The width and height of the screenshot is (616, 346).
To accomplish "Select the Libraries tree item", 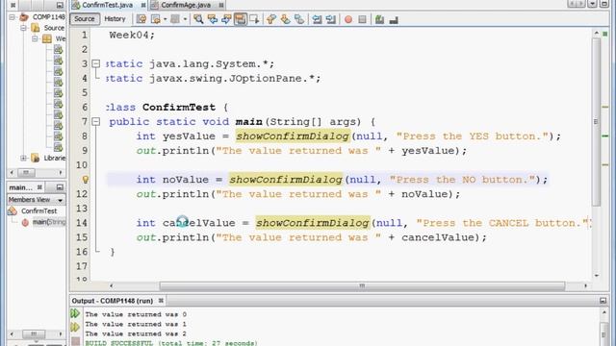I will click(55, 158).
